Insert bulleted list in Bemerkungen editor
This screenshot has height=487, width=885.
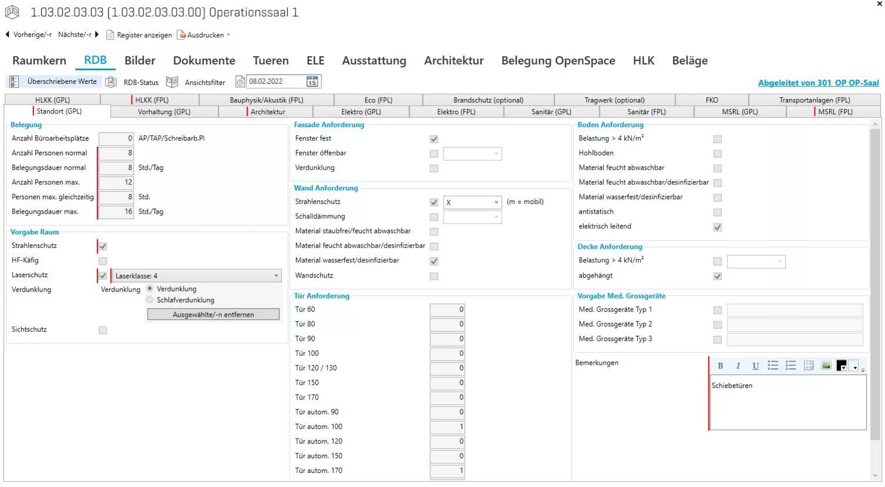pos(773,366)
